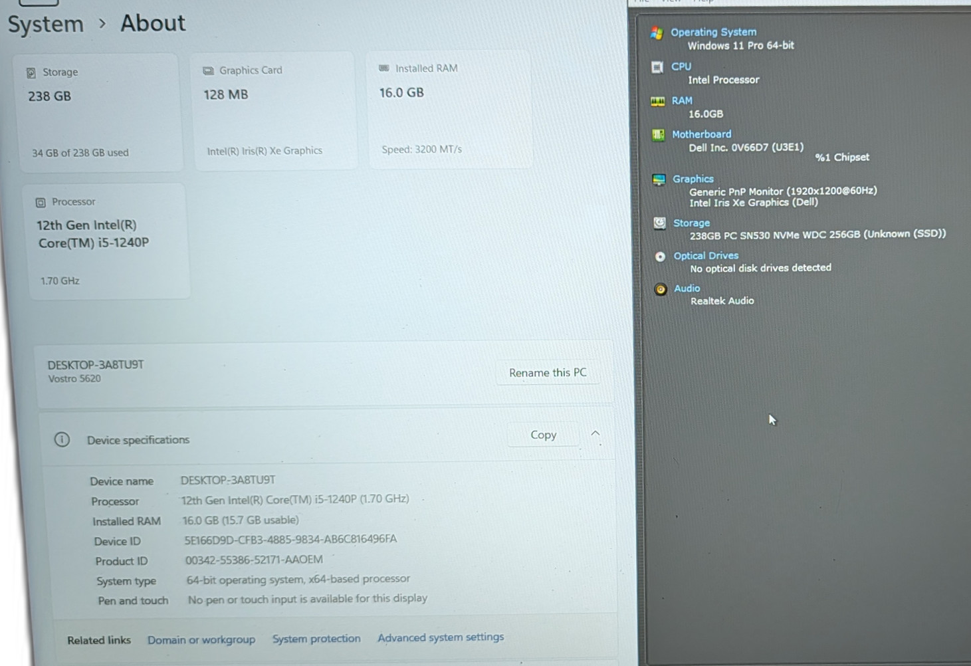Open the Optical Drives disc icon
971x666 pixels.
pyautogui.click(x=660, y=257)
